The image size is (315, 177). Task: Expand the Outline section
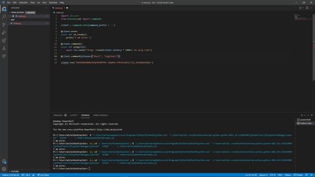click(15, 172)
